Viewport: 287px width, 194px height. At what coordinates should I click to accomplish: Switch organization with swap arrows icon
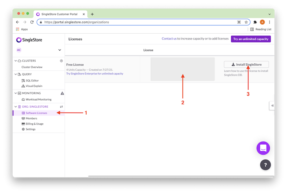[61, 106]
